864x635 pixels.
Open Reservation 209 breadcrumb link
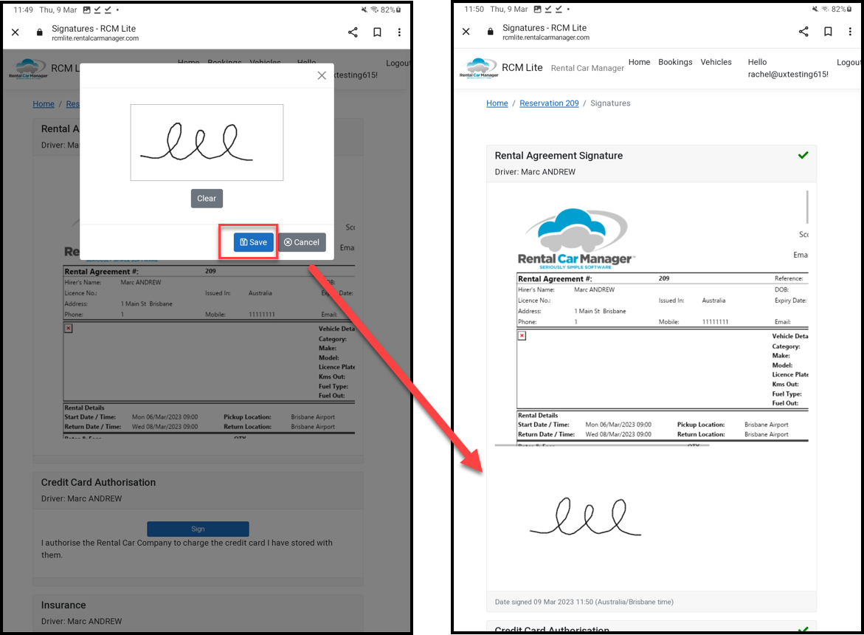click(x=549, y=103)
